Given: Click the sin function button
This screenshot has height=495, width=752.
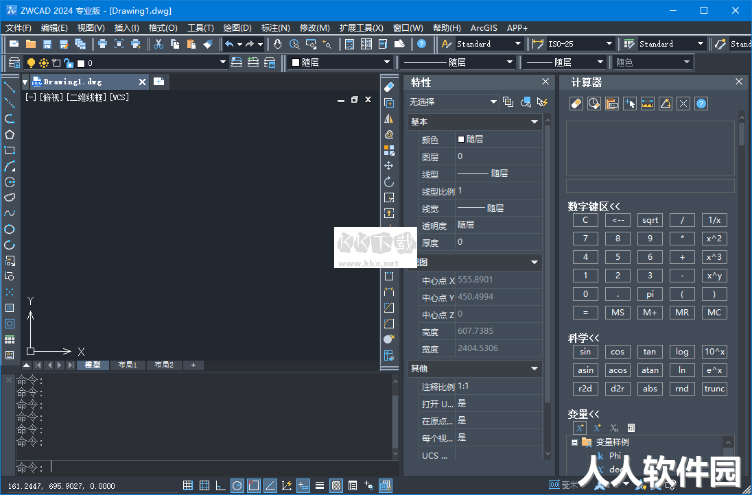Looking at the screenshot, I should coord(585,352).
